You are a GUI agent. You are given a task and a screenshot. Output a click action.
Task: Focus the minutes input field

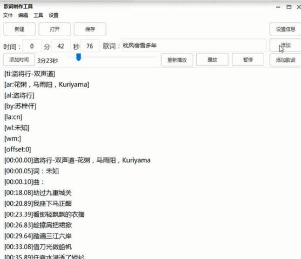click(32, 46)
